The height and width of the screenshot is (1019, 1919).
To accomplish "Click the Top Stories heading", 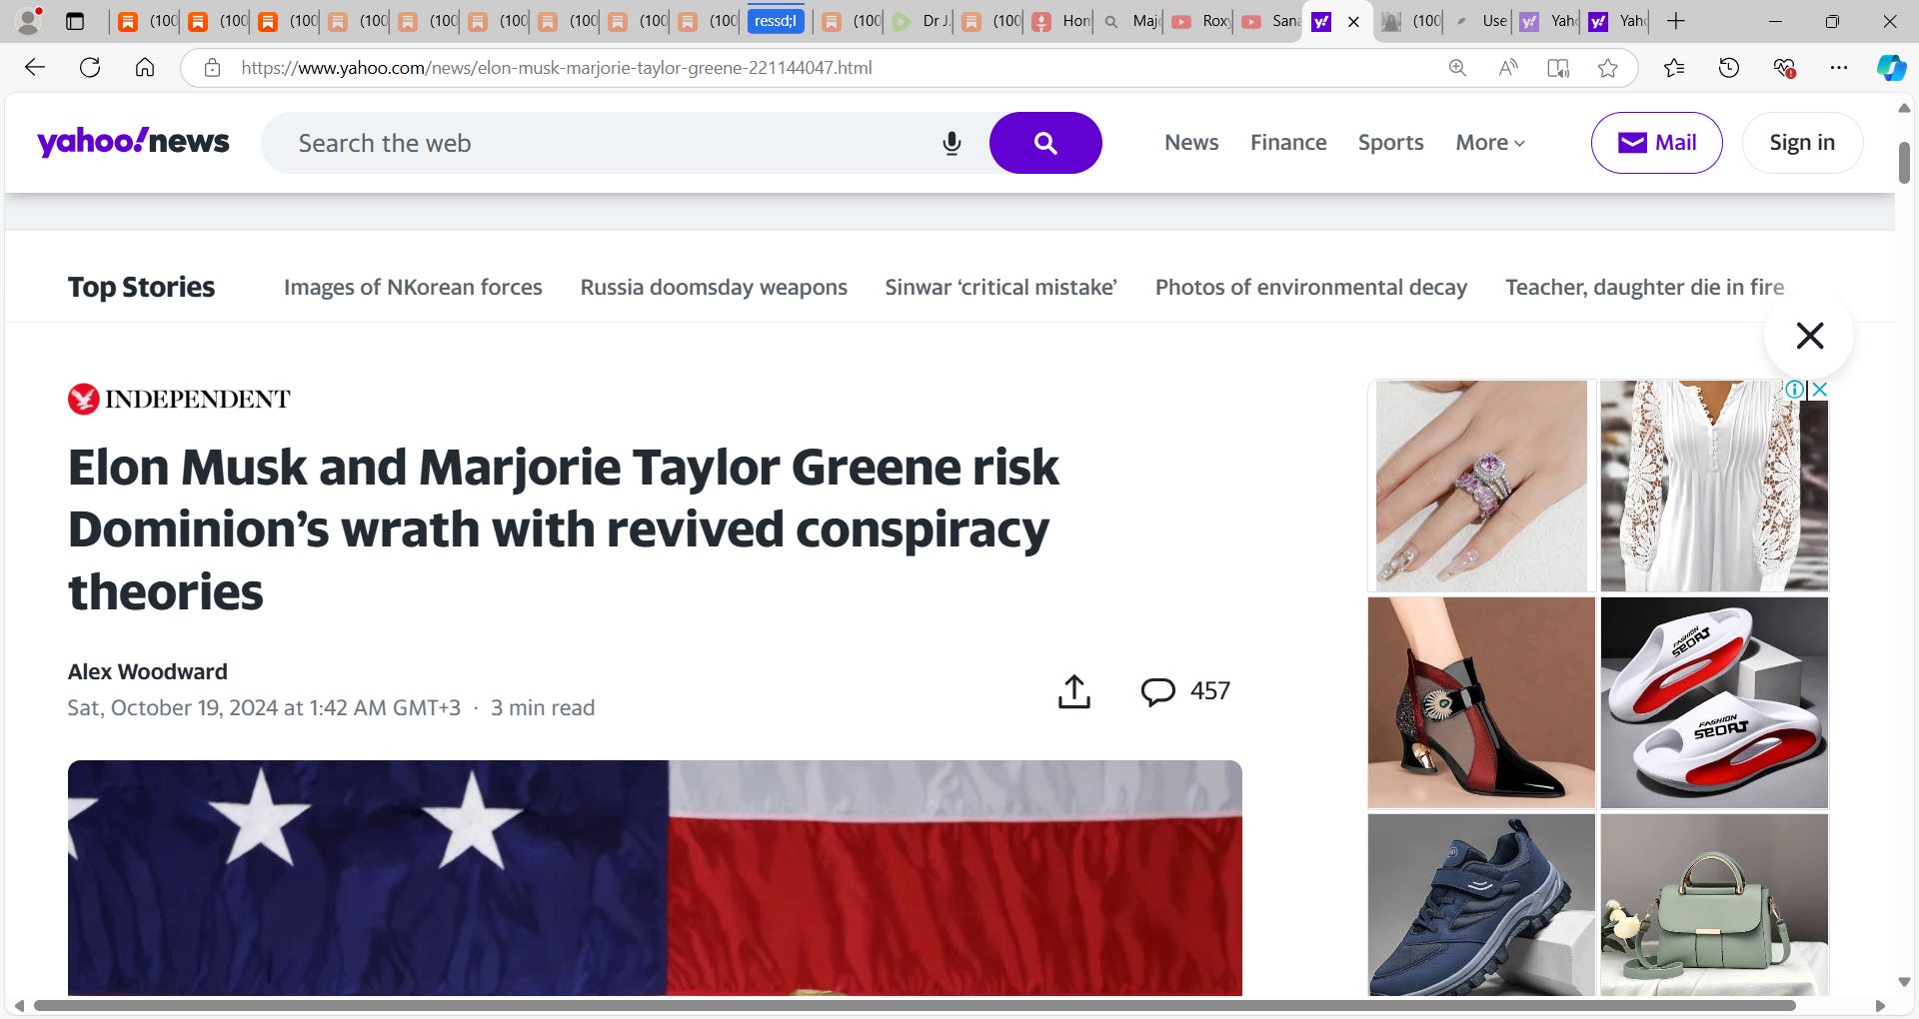I will click(141, 288).
